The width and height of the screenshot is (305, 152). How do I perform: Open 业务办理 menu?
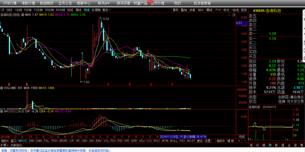(158, 3)
